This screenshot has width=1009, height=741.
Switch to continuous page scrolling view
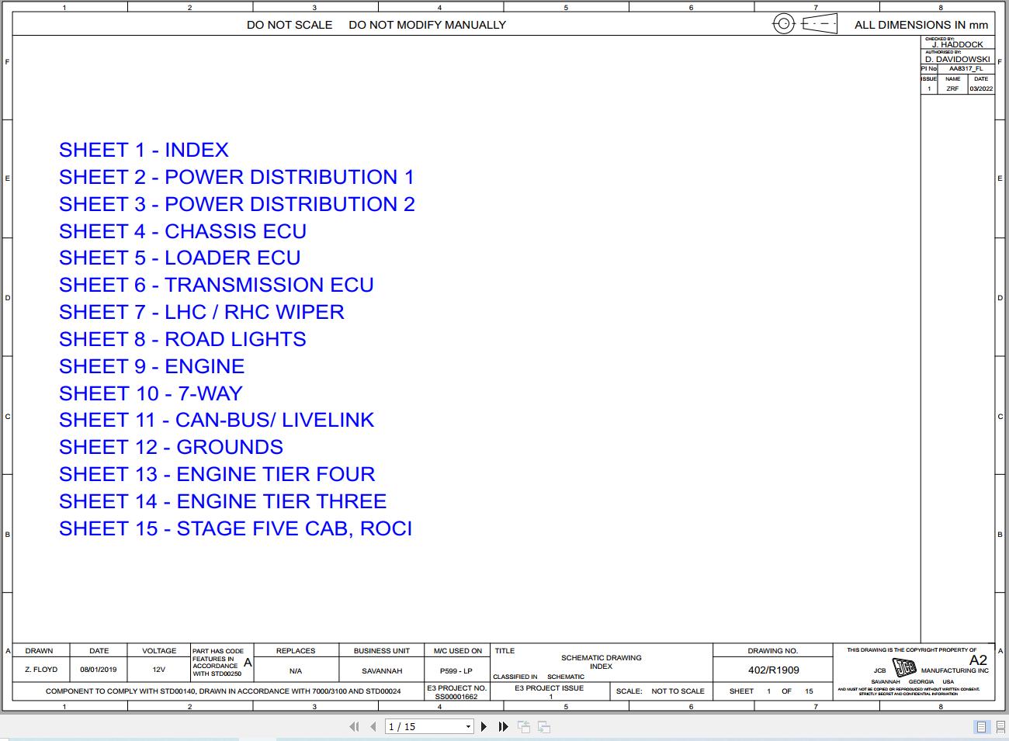click(x=1000, y=726)
